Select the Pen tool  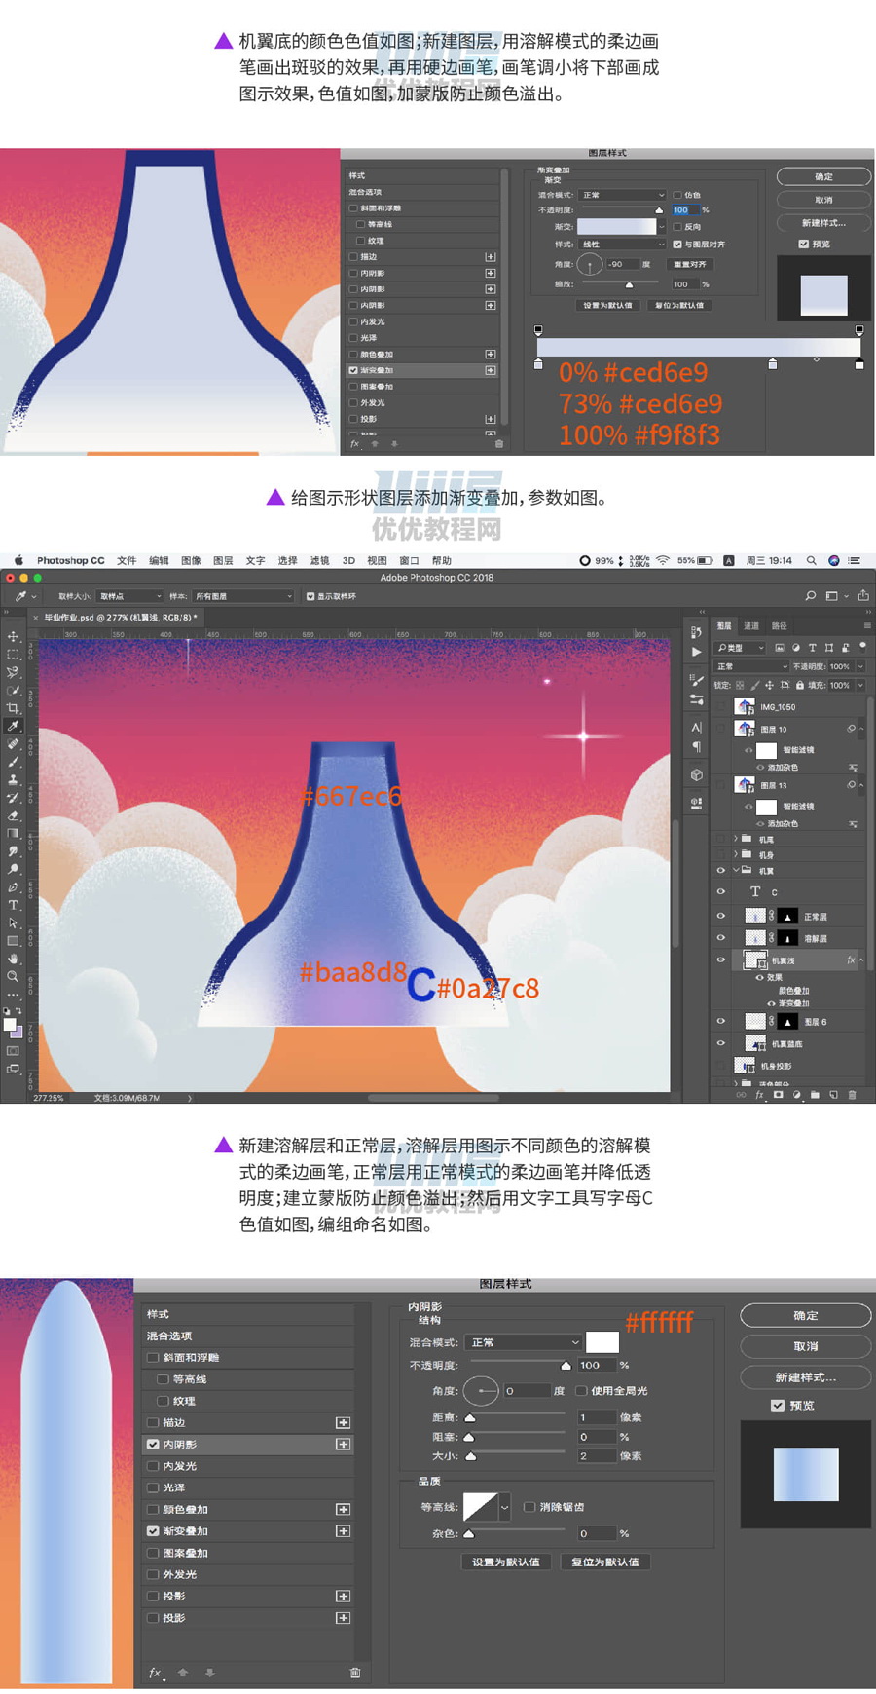pyautogui.click(x=13, y=886)
